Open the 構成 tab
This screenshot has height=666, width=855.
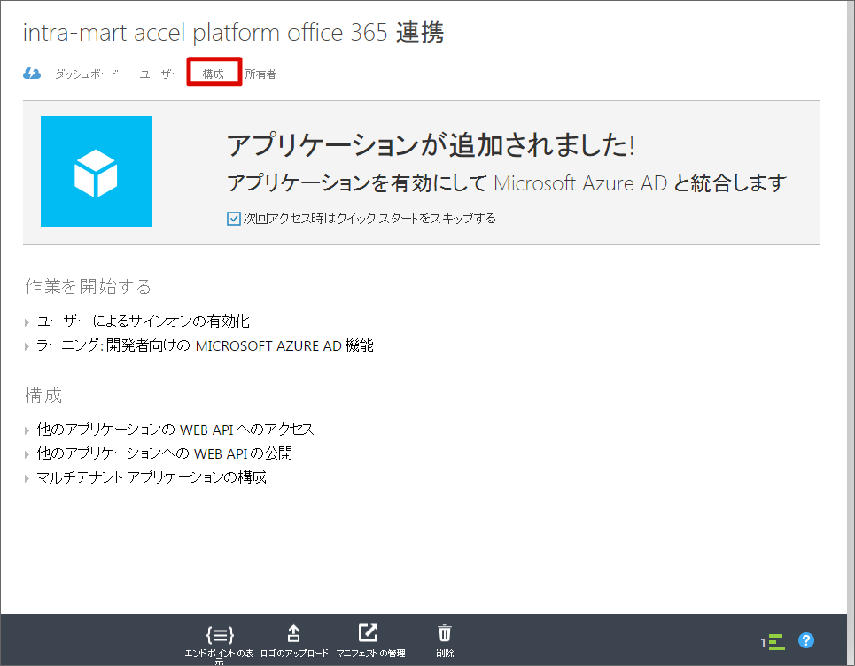point(214,74)
